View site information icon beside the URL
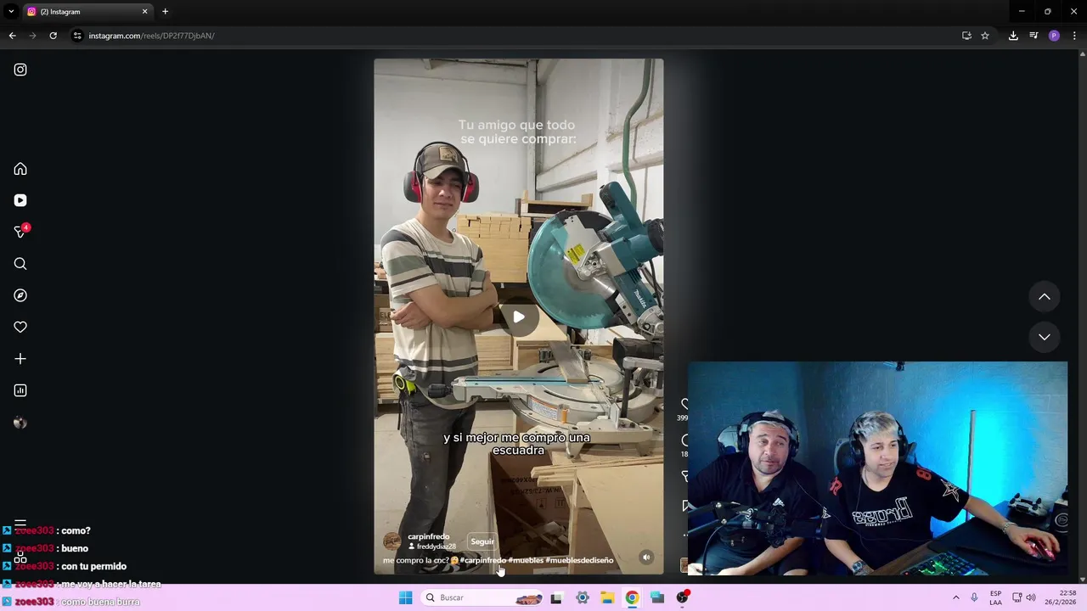Viewport: 1087px width, 611px height. (77, 36)
